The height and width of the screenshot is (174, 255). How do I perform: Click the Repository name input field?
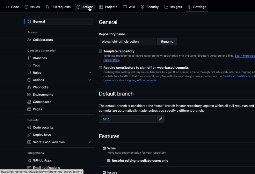tap(127, 42)
